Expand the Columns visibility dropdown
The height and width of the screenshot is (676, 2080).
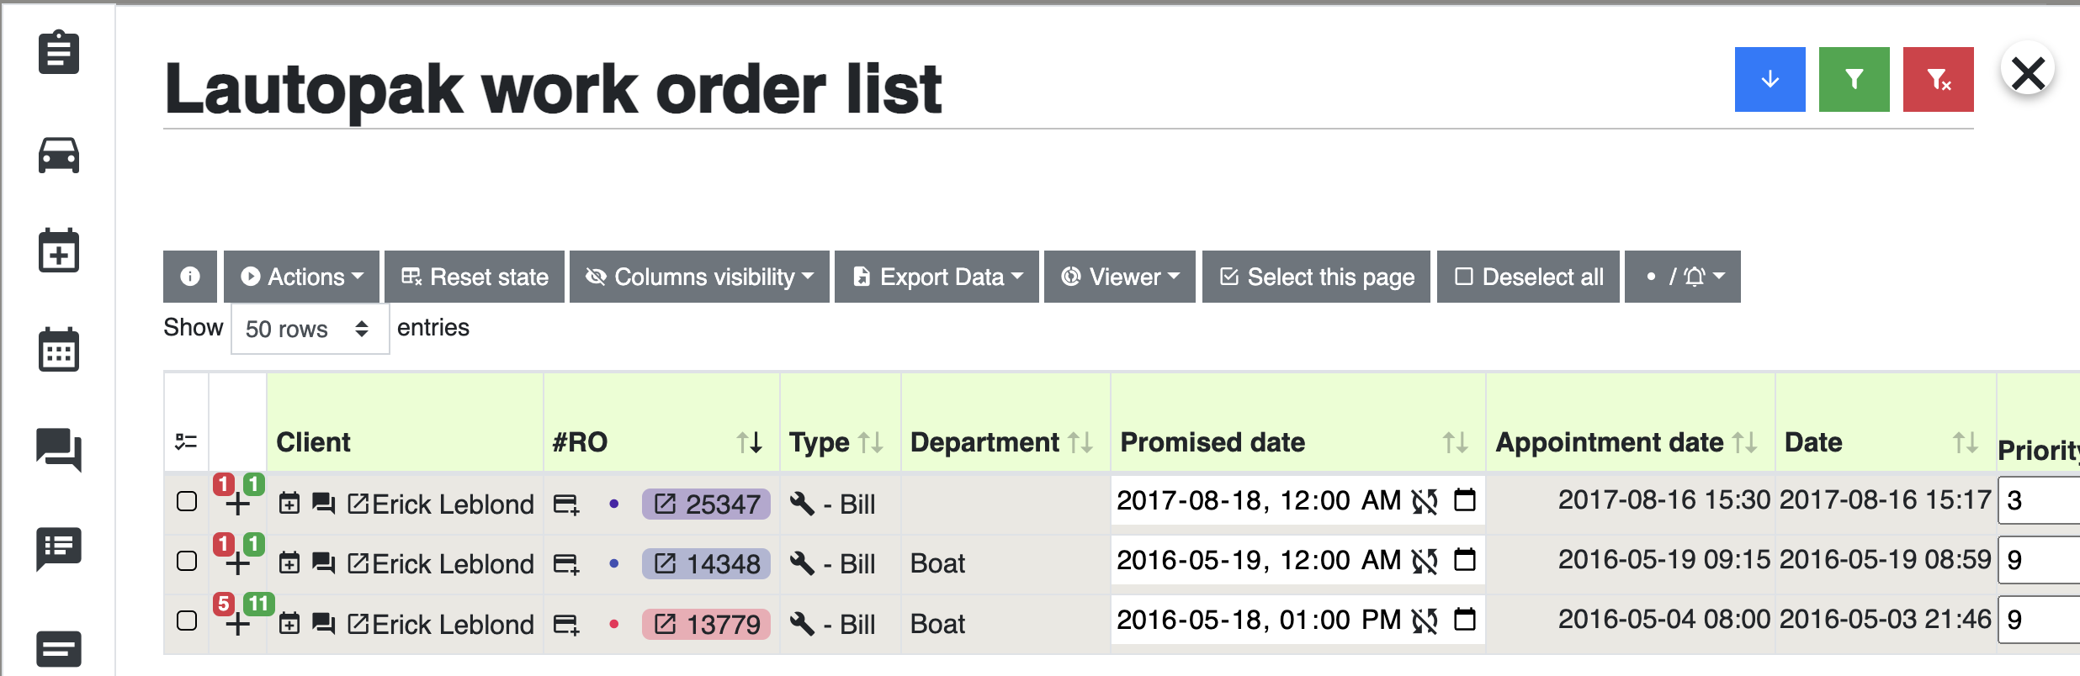coord(699,277)
